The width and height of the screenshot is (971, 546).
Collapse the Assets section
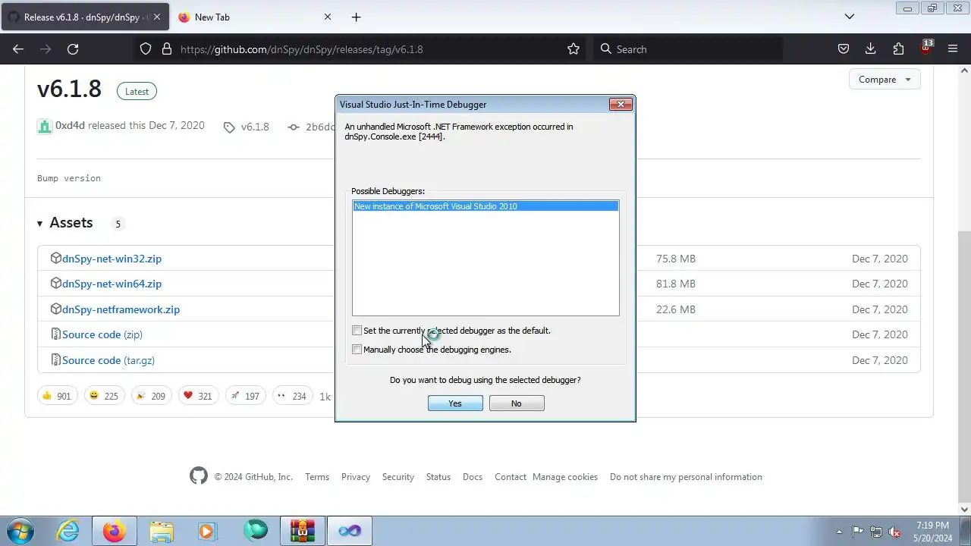65,223
